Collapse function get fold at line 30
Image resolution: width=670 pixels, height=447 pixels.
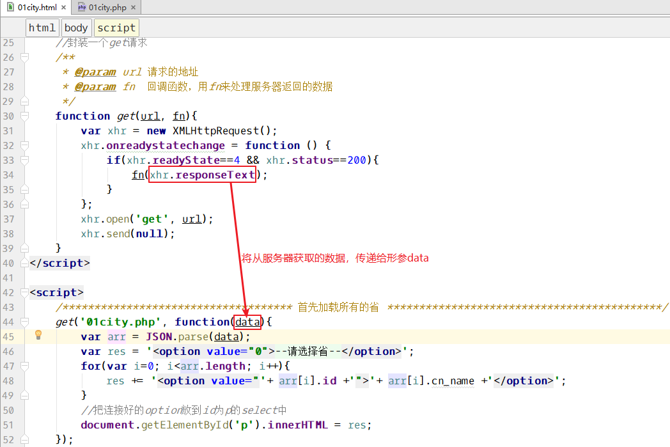25,116
